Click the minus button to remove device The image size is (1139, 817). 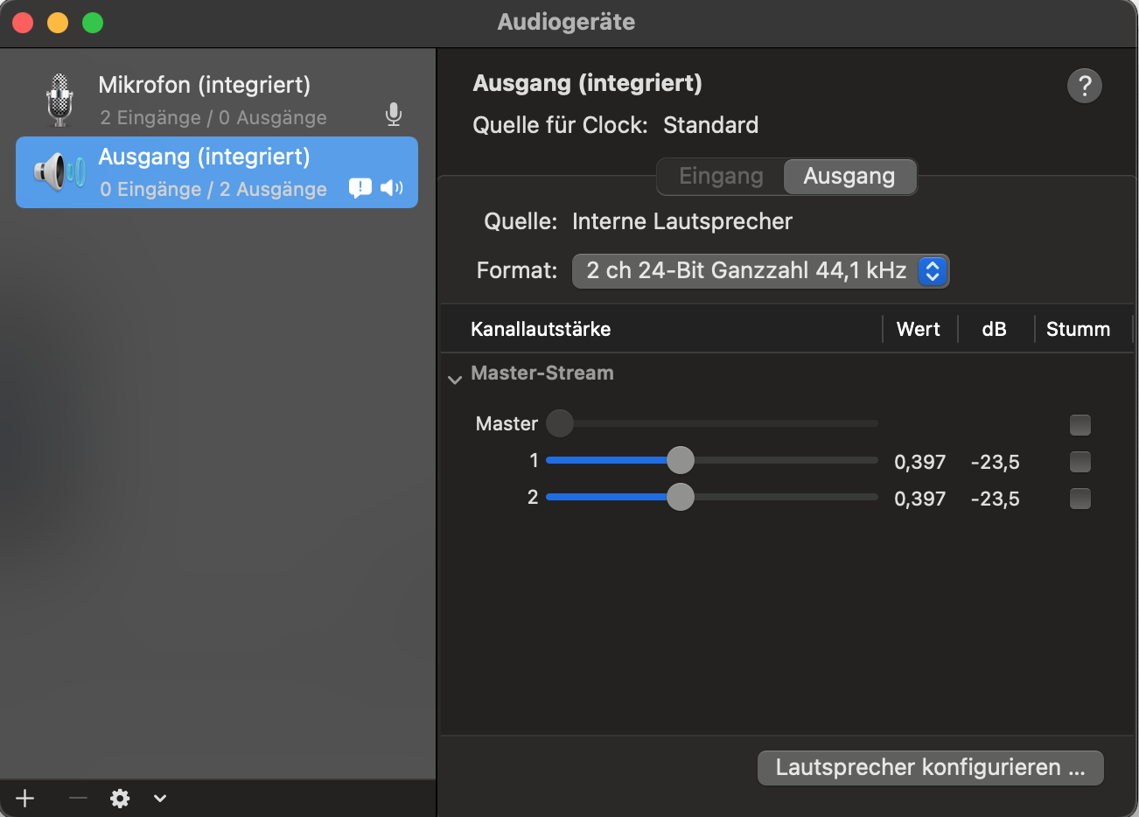[78, 798]
